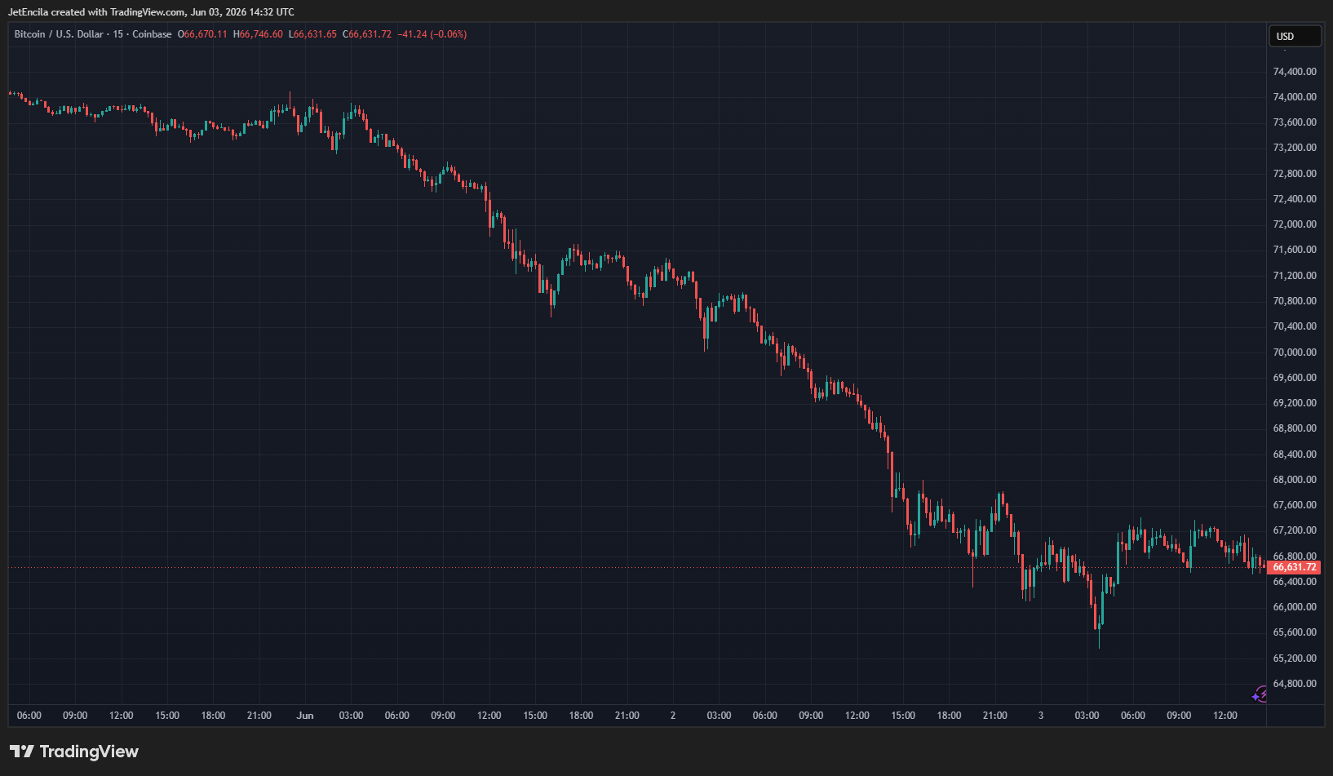This screenshot has height=776, width=1333.
Task: Click the open value O66,670.11
Action: (x=202, y=34)
